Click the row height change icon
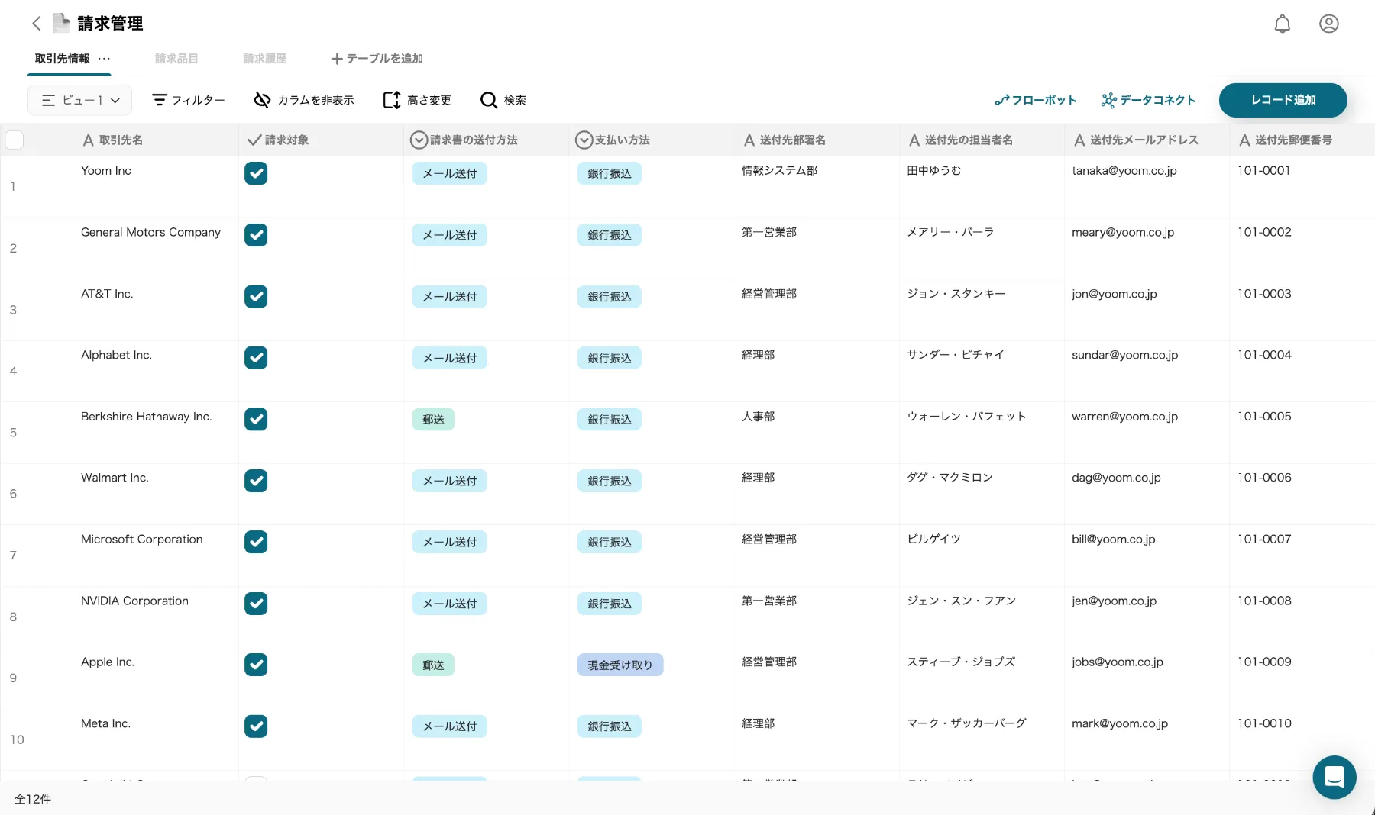Viewport: 1375px width, 815px height. [392, 100]
